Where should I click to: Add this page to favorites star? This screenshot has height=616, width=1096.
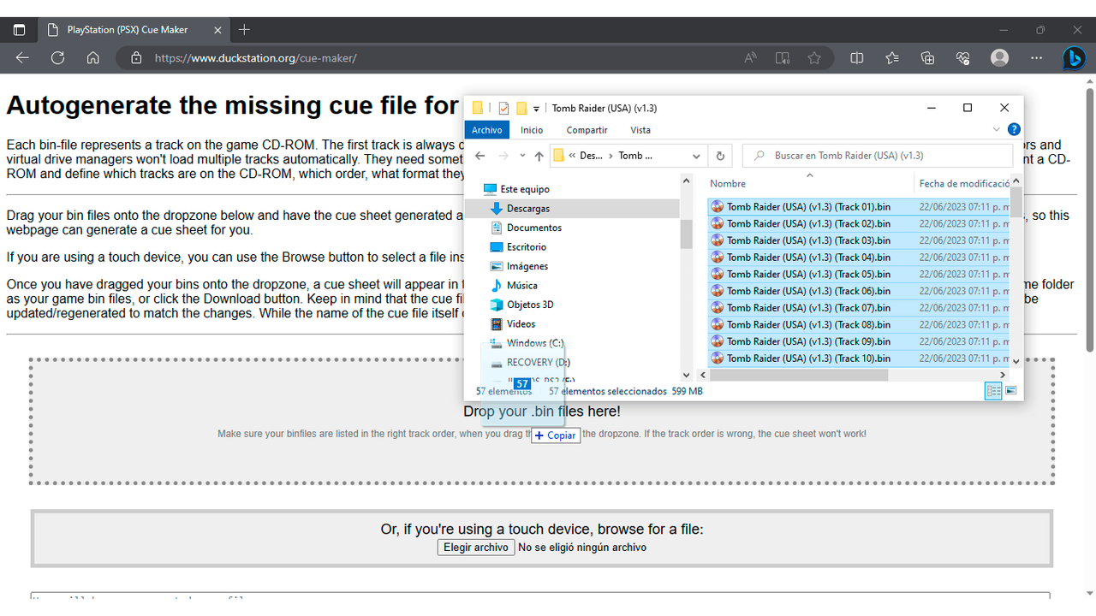pyautogui.click(x=814, y=58)
